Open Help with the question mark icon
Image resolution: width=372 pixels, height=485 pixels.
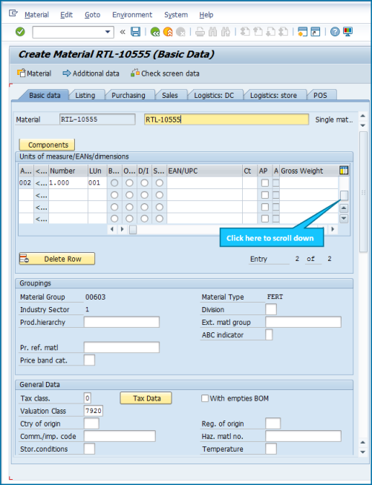tap(335, 32)
